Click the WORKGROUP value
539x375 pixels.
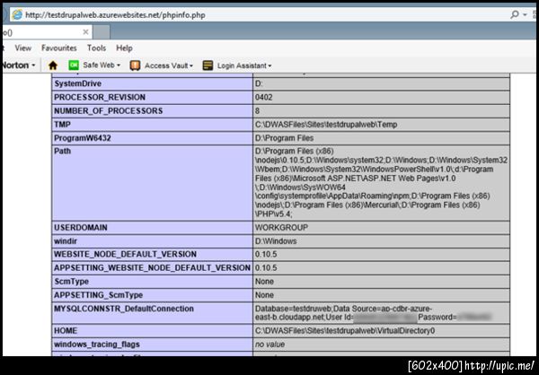coord(281,227)
